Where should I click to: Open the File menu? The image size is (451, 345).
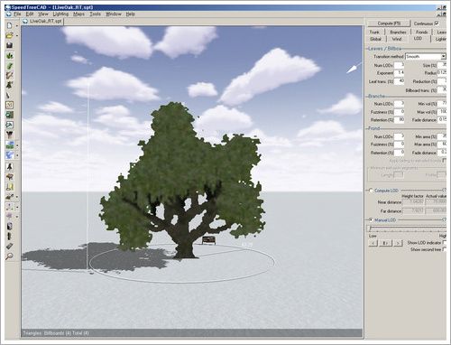pyautogui.click(x=17, y=14)
